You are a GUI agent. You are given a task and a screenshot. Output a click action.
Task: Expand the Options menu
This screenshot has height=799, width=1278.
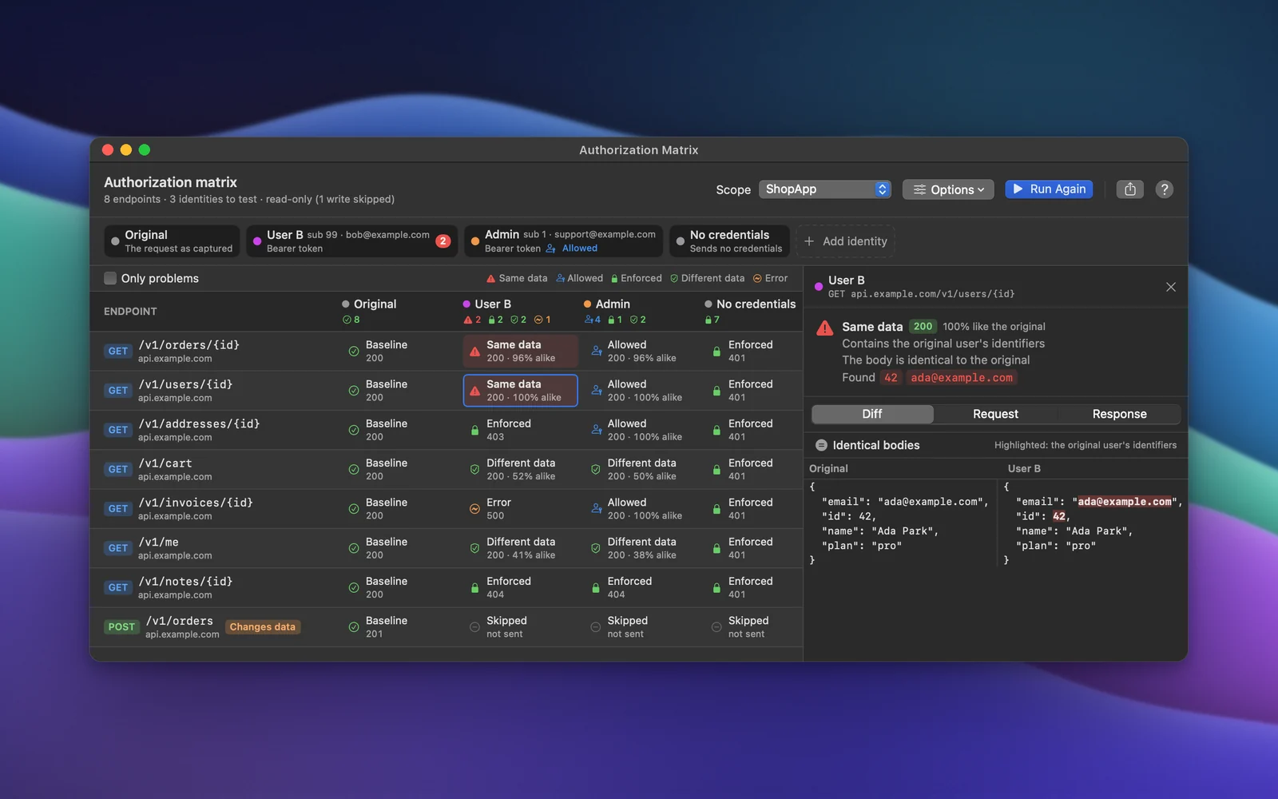(948, 189)
